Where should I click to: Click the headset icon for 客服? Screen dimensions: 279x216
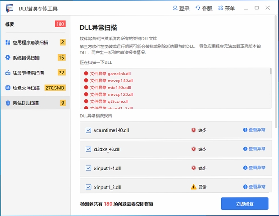click(x=198, y=8)
